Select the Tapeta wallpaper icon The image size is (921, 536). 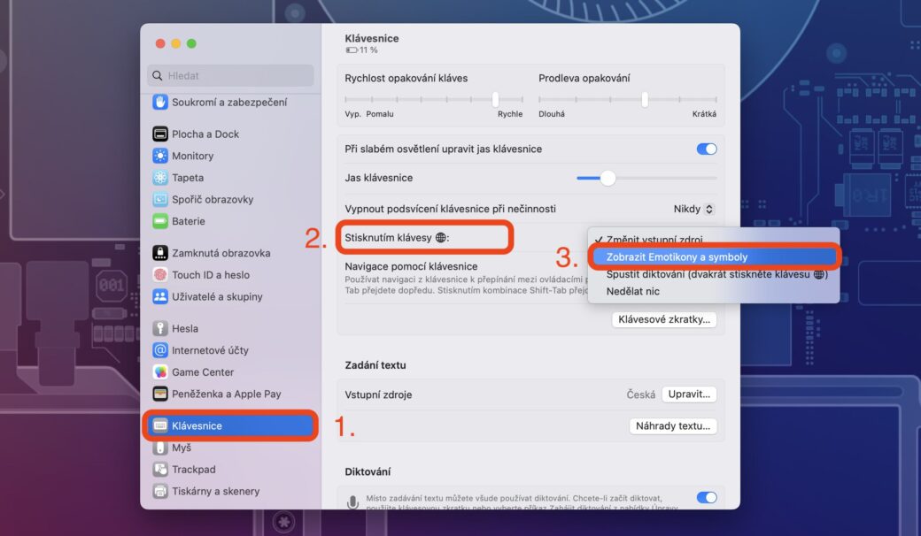click(x=160, y=178)
